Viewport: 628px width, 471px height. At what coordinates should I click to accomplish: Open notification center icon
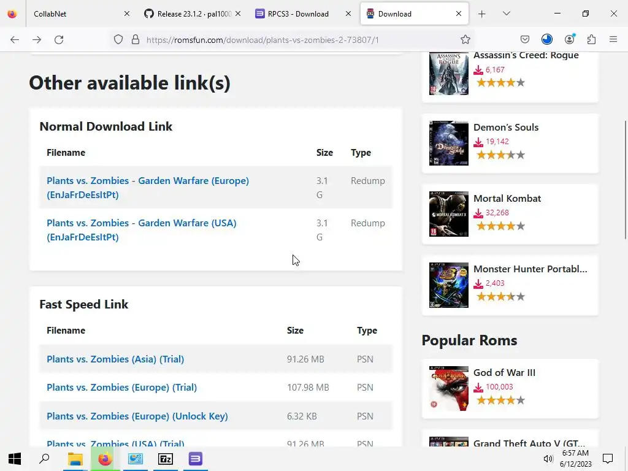tap(608, 459)
